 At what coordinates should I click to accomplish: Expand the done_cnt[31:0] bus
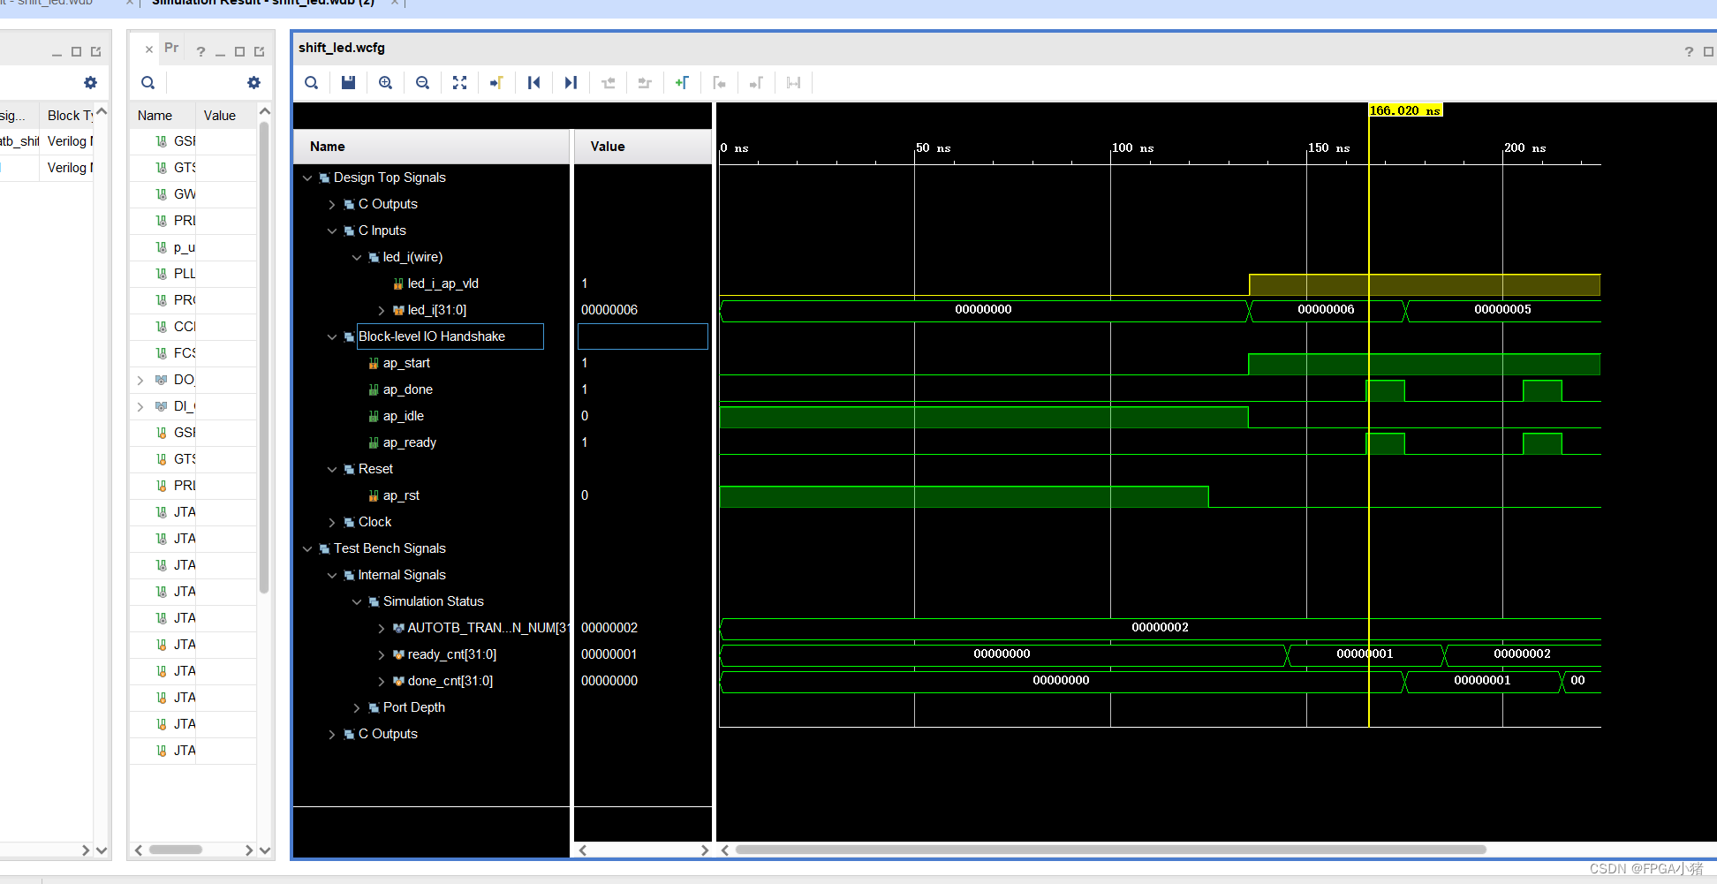(x=382, y=681)
